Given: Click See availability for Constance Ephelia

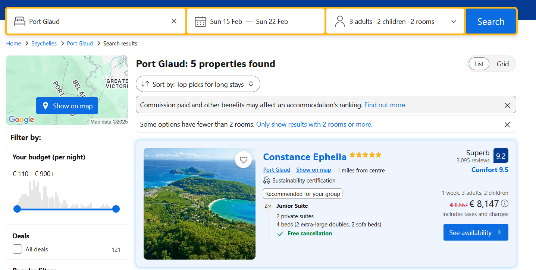Looking at the screenshot, I should click(x=476, y=232).
